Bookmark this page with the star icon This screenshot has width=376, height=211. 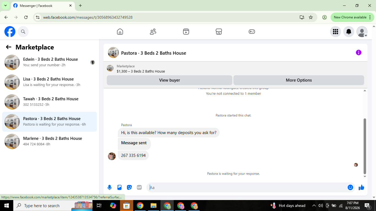311,17
